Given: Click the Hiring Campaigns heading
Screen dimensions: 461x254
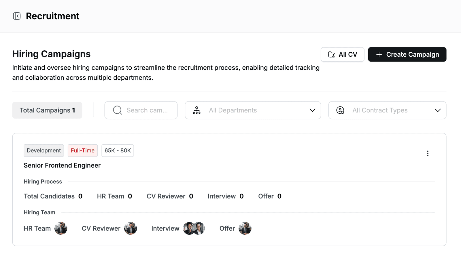Looking at the screenshot, I should pyautogui.click(x=52, y=54).
